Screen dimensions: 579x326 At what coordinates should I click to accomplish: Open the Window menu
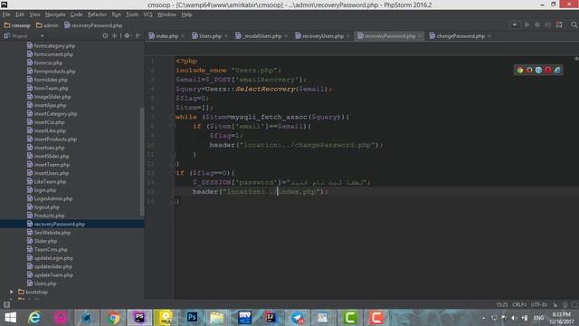tap(166, 14)
